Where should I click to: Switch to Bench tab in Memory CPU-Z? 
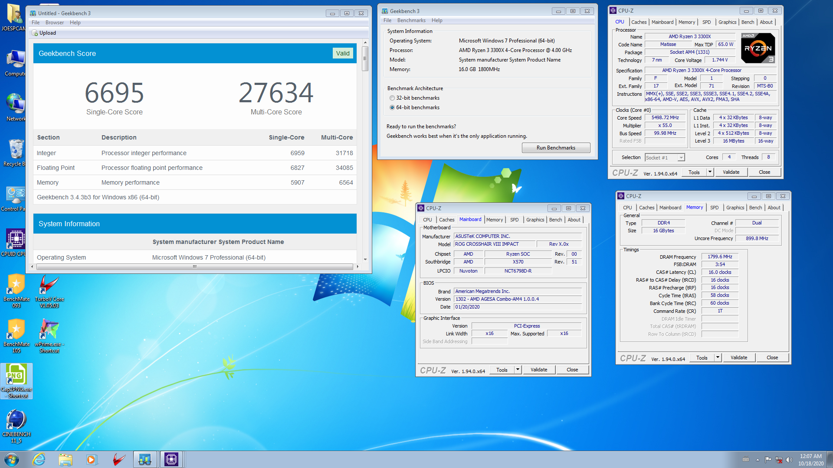(x=755, y=208)
